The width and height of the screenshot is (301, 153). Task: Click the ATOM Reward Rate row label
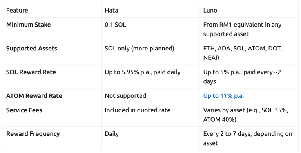[x=34, y=95]
